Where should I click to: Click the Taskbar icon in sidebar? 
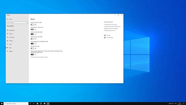(8, 51)
